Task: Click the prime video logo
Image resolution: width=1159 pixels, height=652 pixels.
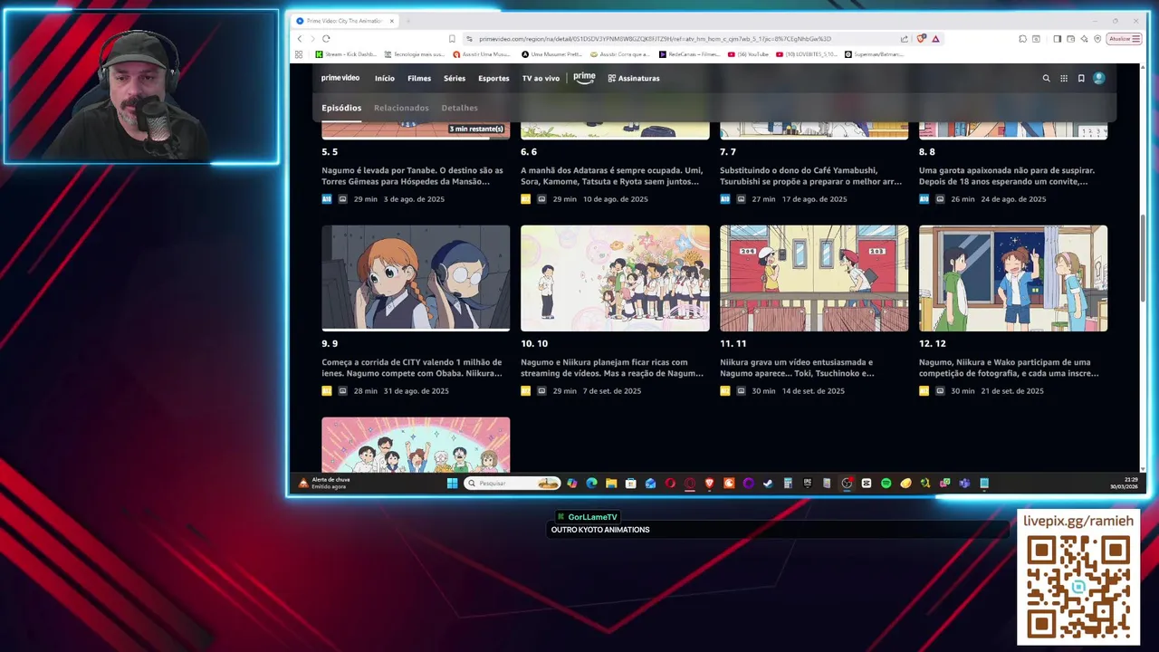Action: [x=340, y=78]
